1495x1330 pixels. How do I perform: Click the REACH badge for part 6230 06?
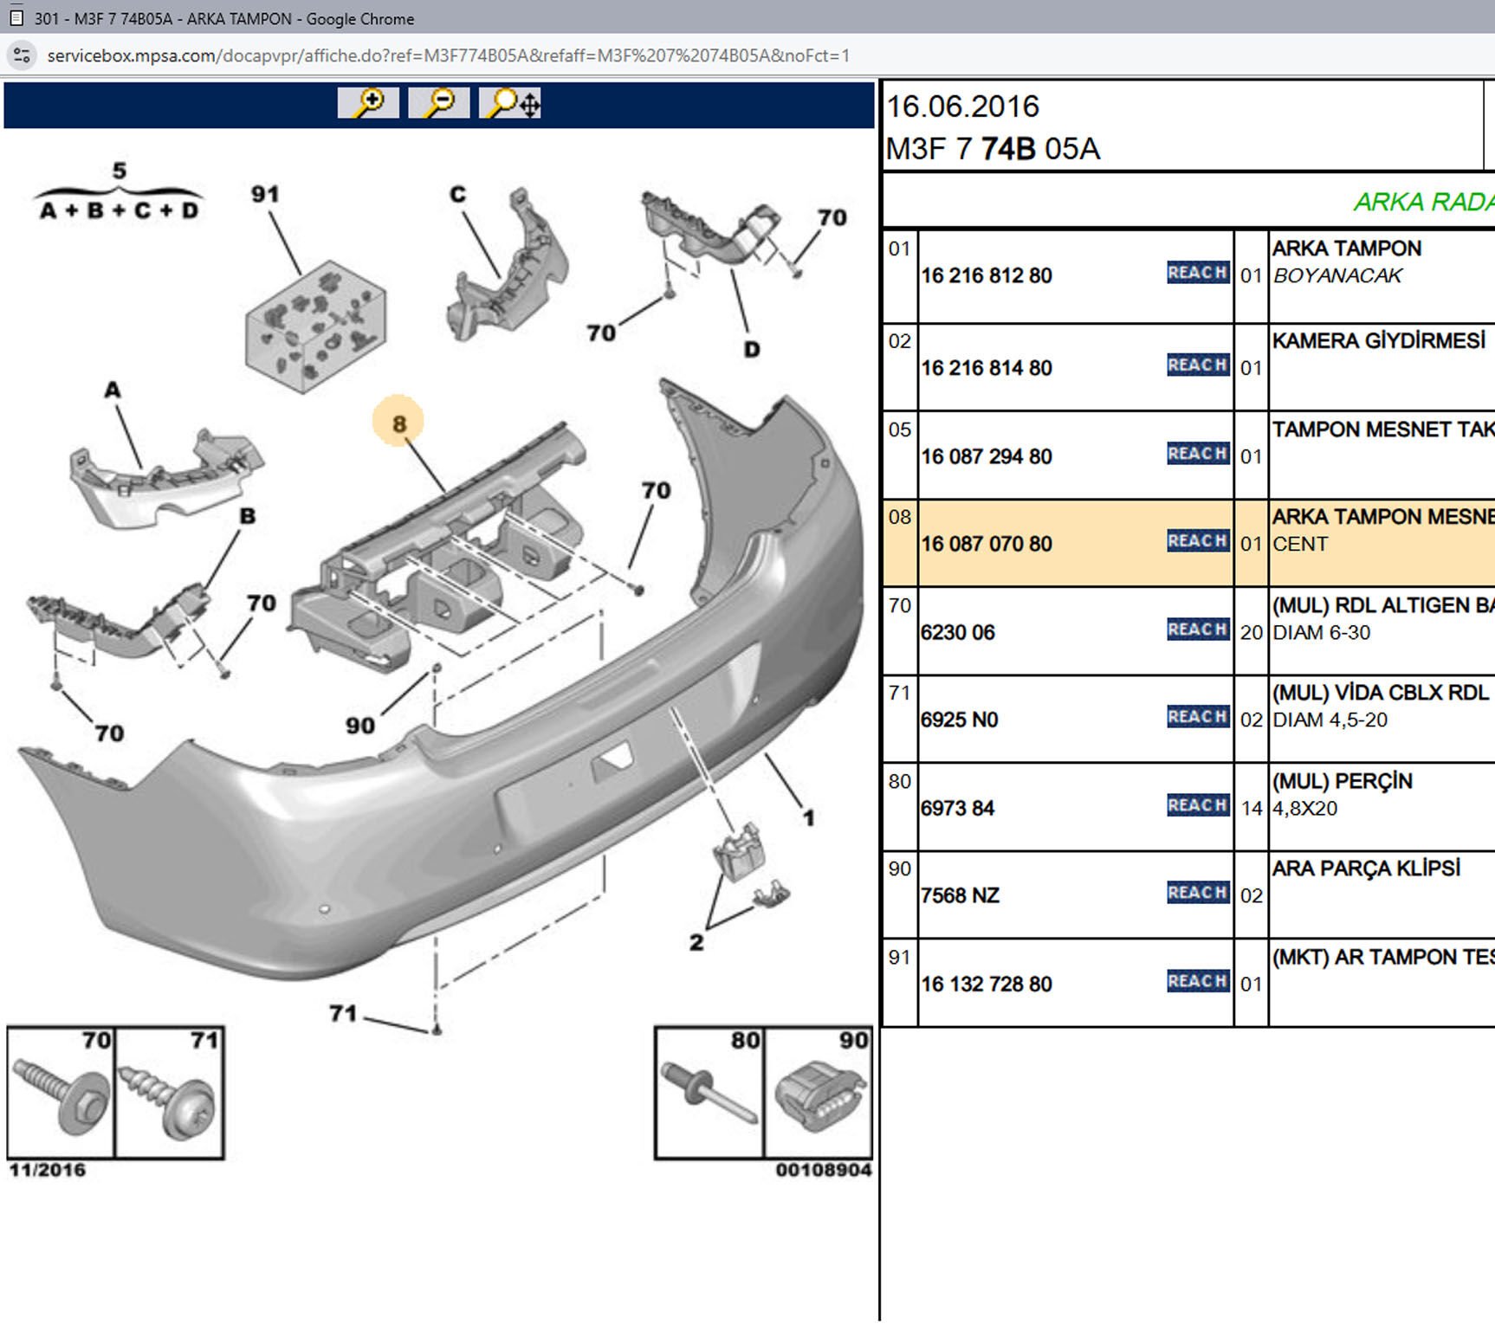1197,629
